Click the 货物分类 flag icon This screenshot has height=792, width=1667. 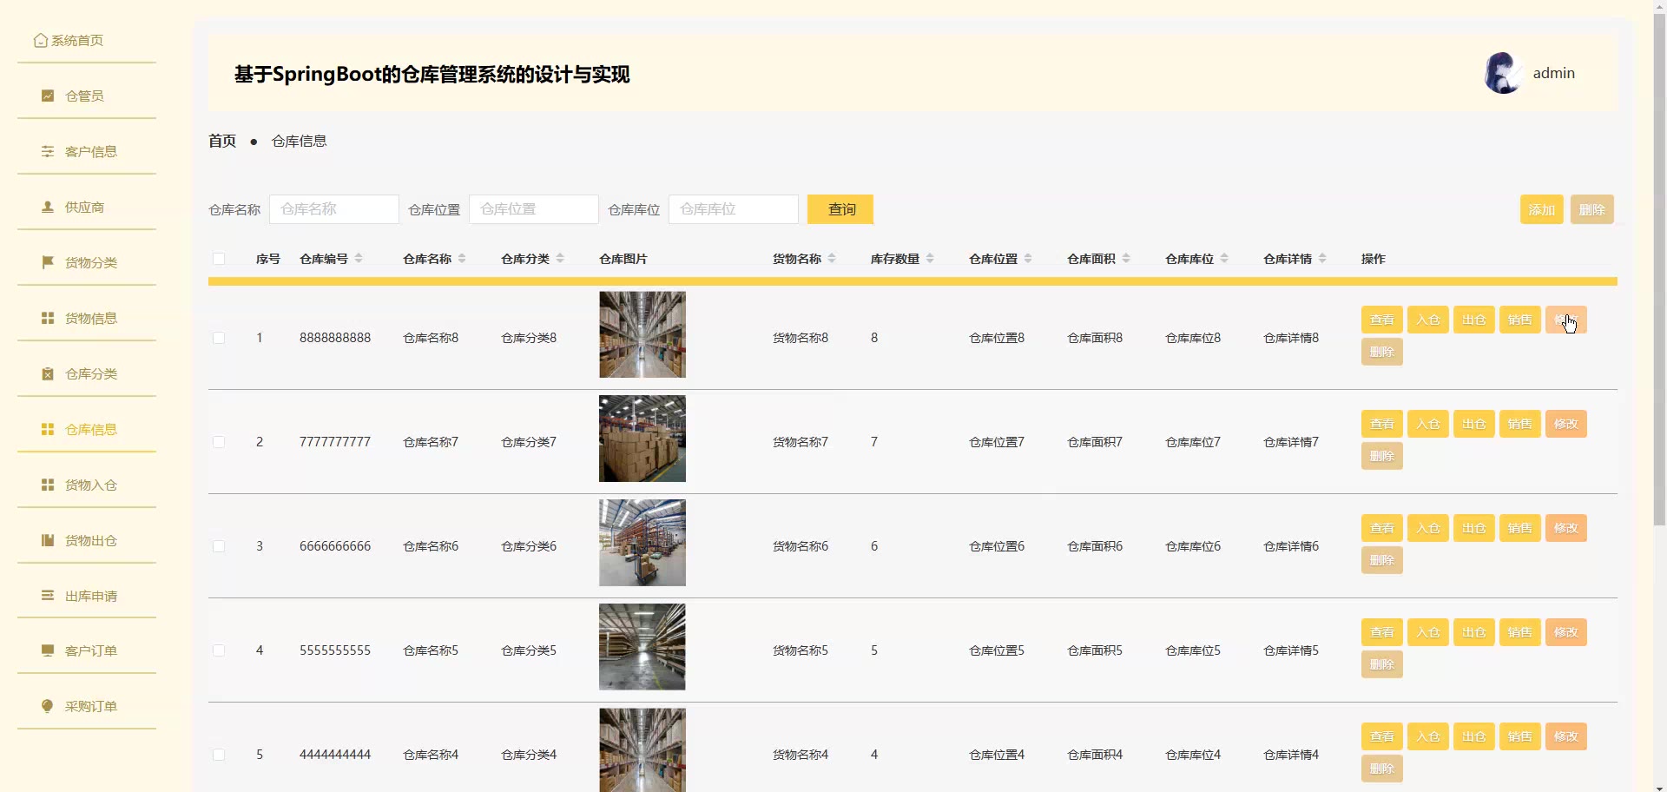click(48, 262)
